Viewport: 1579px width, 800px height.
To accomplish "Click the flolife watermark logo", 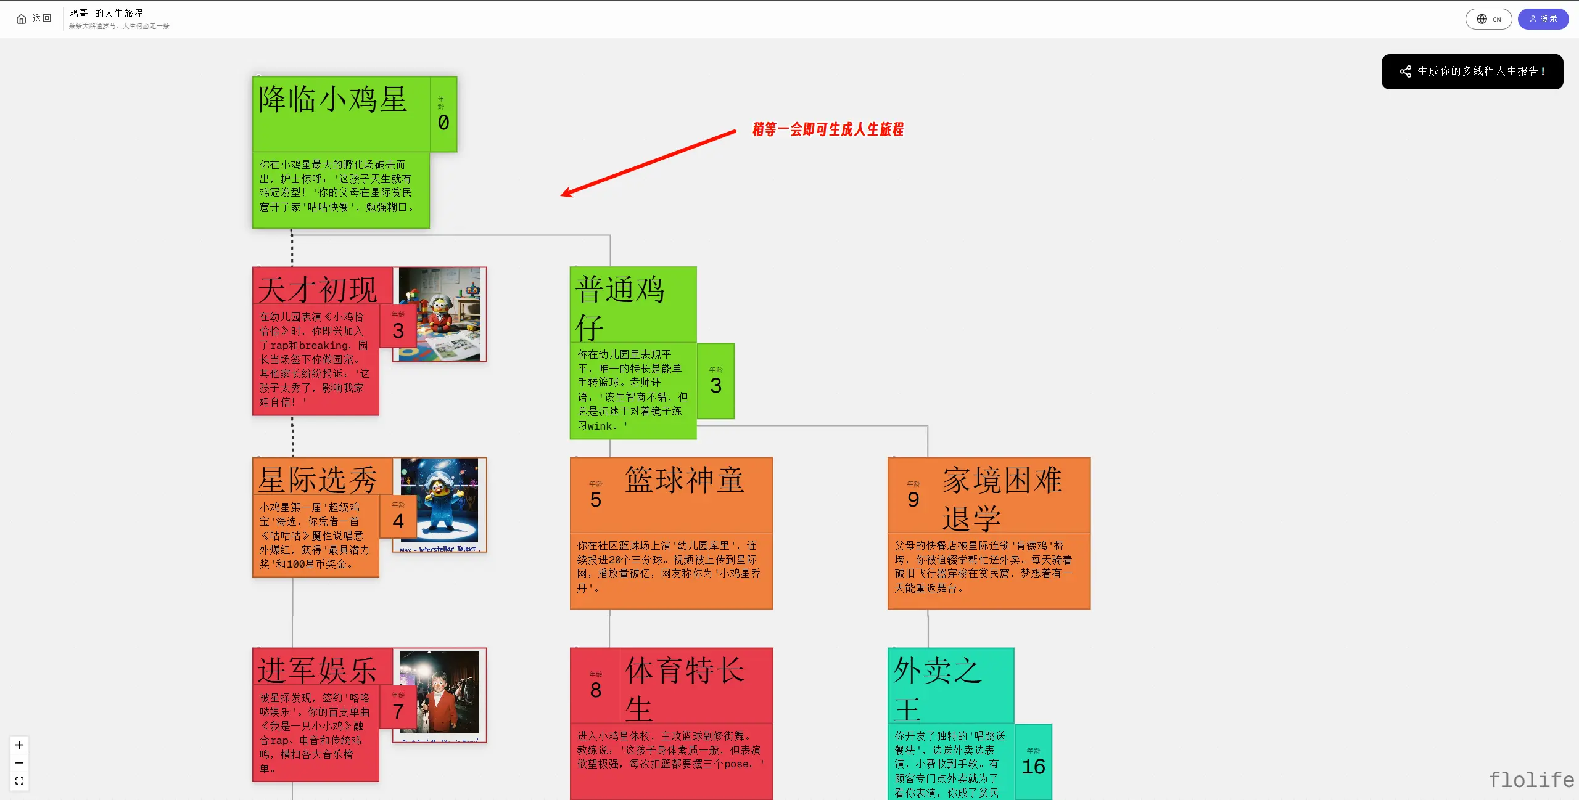I will [1531, 780].
